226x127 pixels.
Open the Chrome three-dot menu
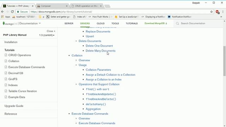point(223,12)
